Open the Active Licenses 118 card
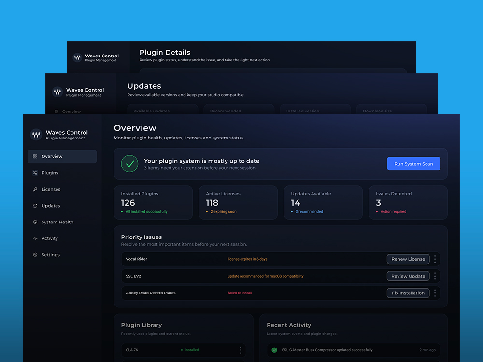Viewport: 483px width, 362px height. [238, 203]
